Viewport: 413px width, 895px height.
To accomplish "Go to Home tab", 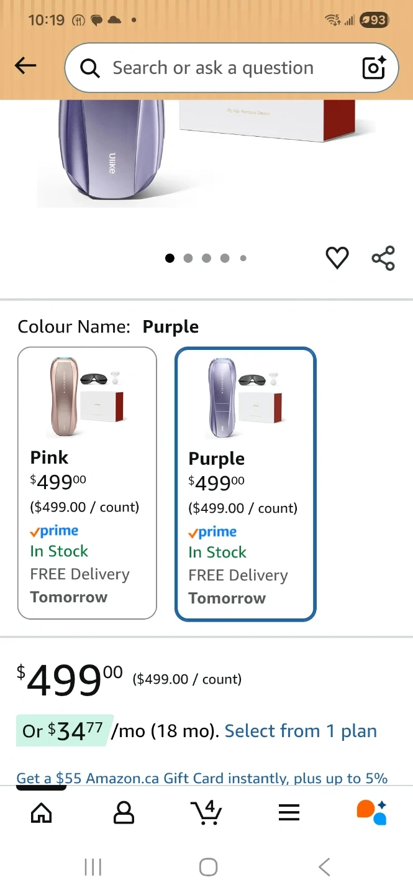I will coord(42,812).
